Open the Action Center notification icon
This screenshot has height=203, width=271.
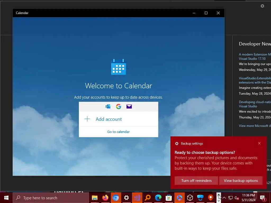click(x=263, y=198)
